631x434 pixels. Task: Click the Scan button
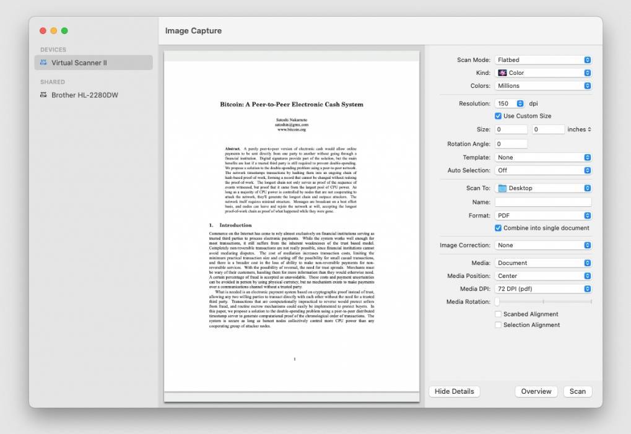578,391
